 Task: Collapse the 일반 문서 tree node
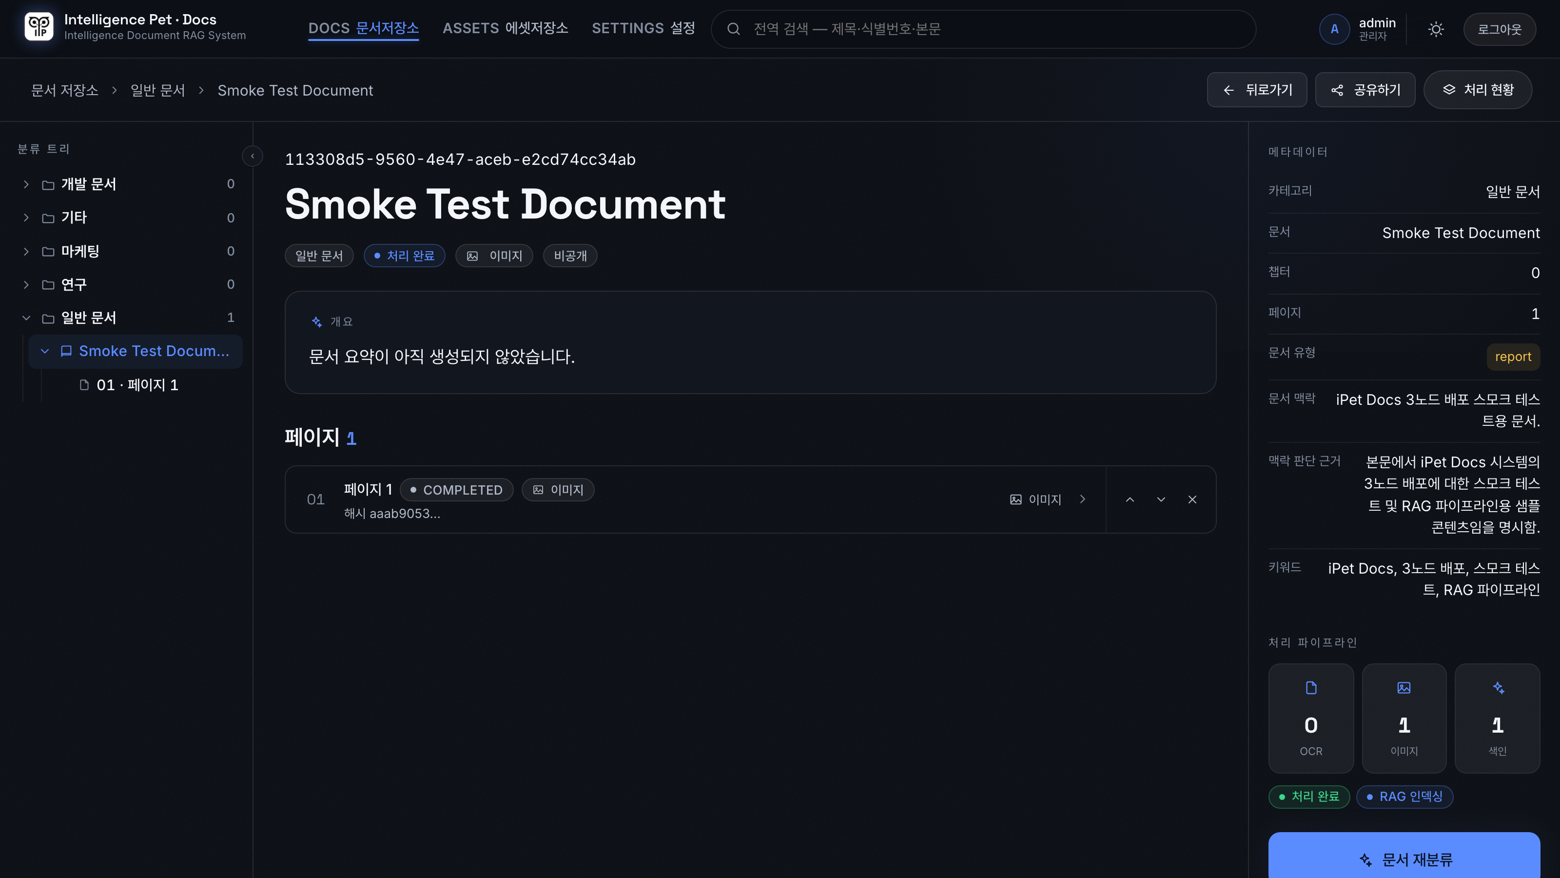[26, 318]
